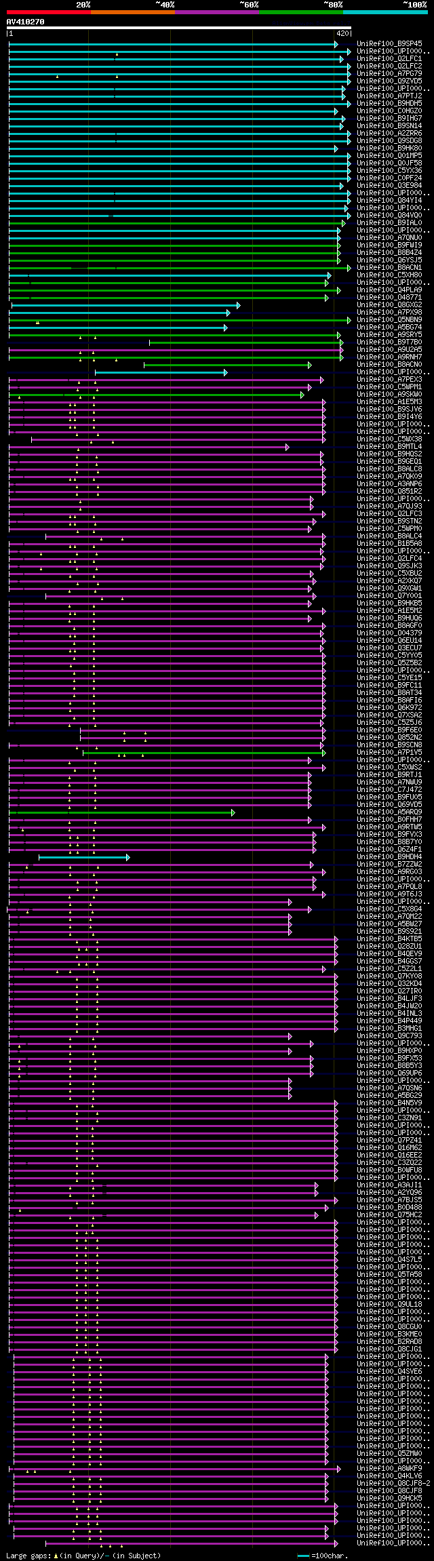The width and height of the screenshot is (434, 1561).
Task: Click the UniRef100_B9IAL0 label
Action: point(390,223)
